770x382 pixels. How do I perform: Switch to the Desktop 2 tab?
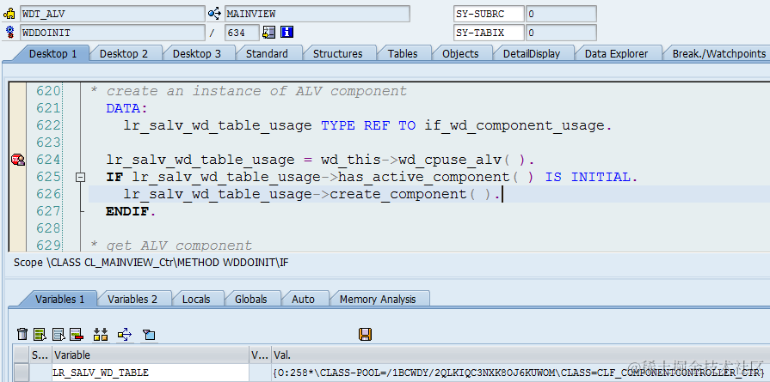pos(124,54)
